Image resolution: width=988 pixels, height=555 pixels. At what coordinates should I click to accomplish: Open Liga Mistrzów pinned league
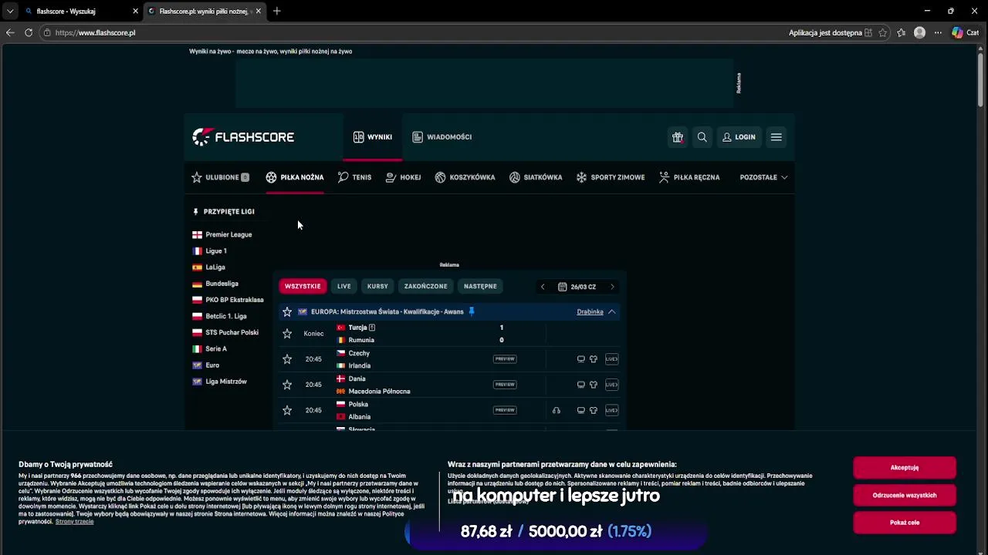click(219, 382)
